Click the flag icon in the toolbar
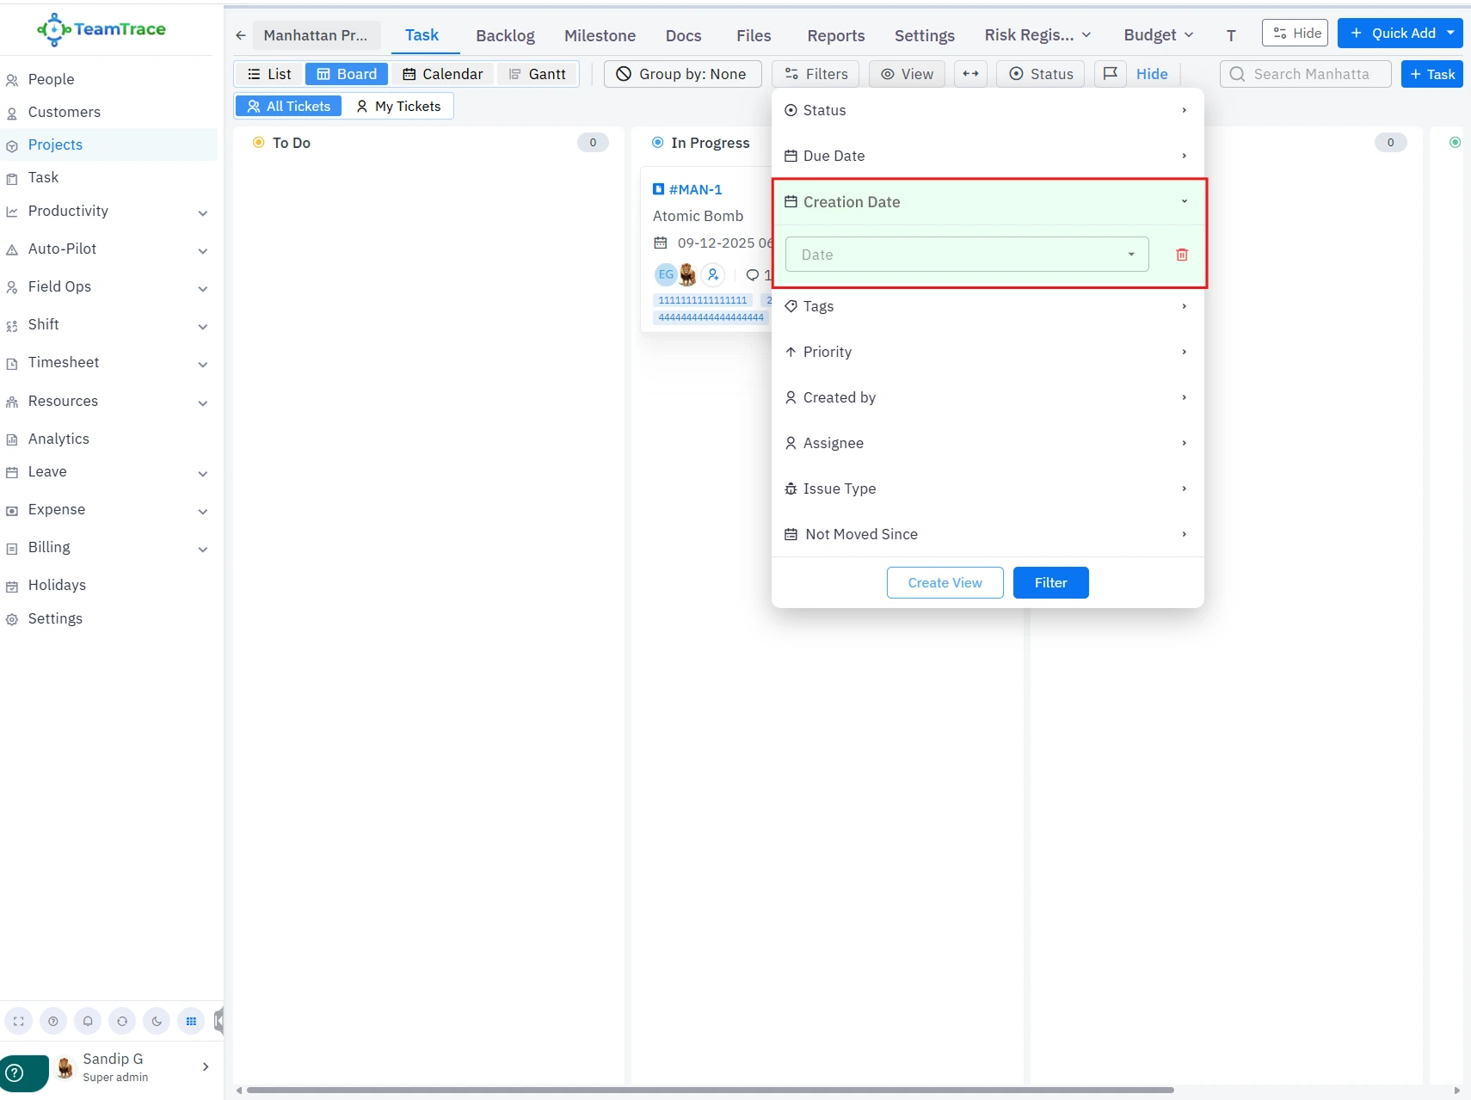This screenshot has width=1471, height=1100. point(1110,74)
